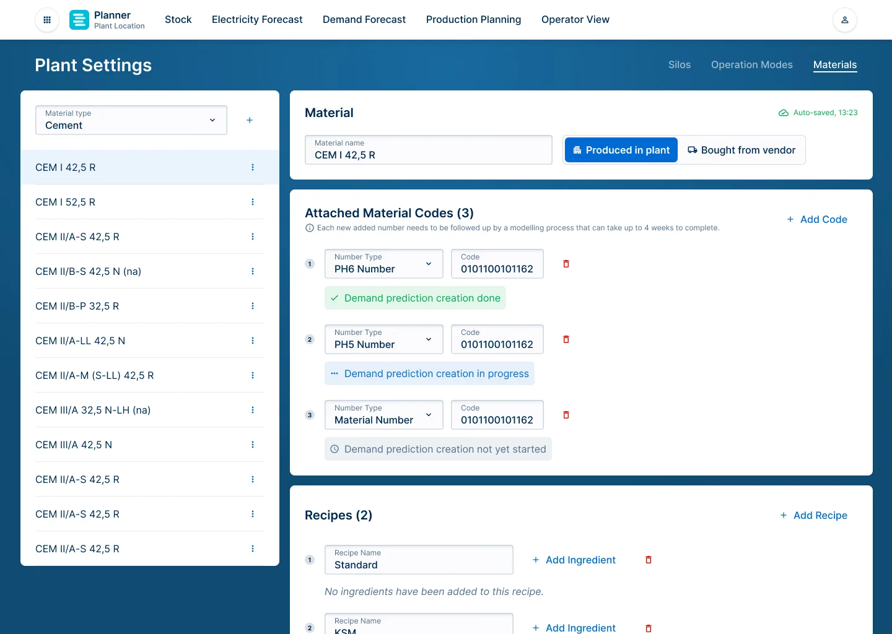Delete the Standard recipe
This screenshot has width=892, height=634.
pos(649,560)
